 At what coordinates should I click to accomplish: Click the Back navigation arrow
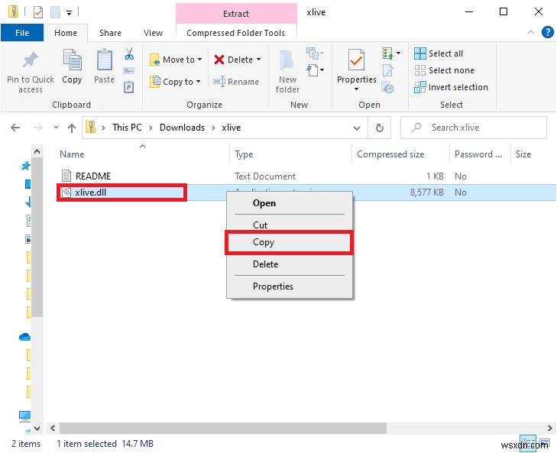pos(15,128)
